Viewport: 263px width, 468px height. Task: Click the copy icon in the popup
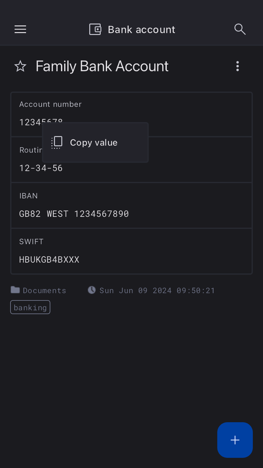[x=57, y=142]
